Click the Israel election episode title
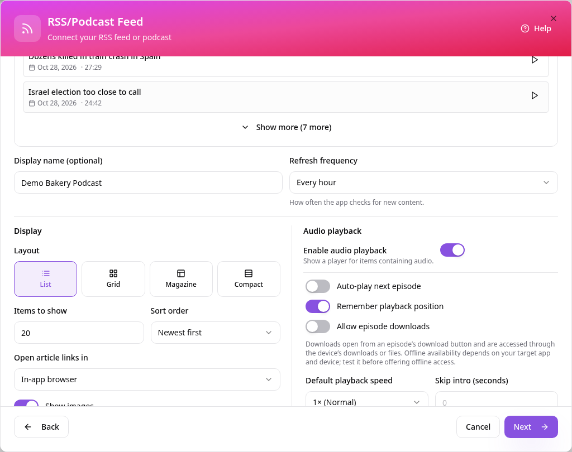 [x=85, y=92]
